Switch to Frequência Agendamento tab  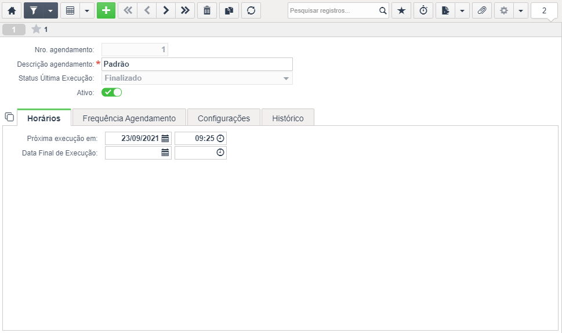[x=129, y=118]
